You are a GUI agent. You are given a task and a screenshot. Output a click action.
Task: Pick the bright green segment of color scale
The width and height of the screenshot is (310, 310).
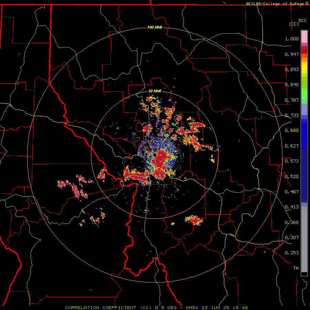click(304, 94)
